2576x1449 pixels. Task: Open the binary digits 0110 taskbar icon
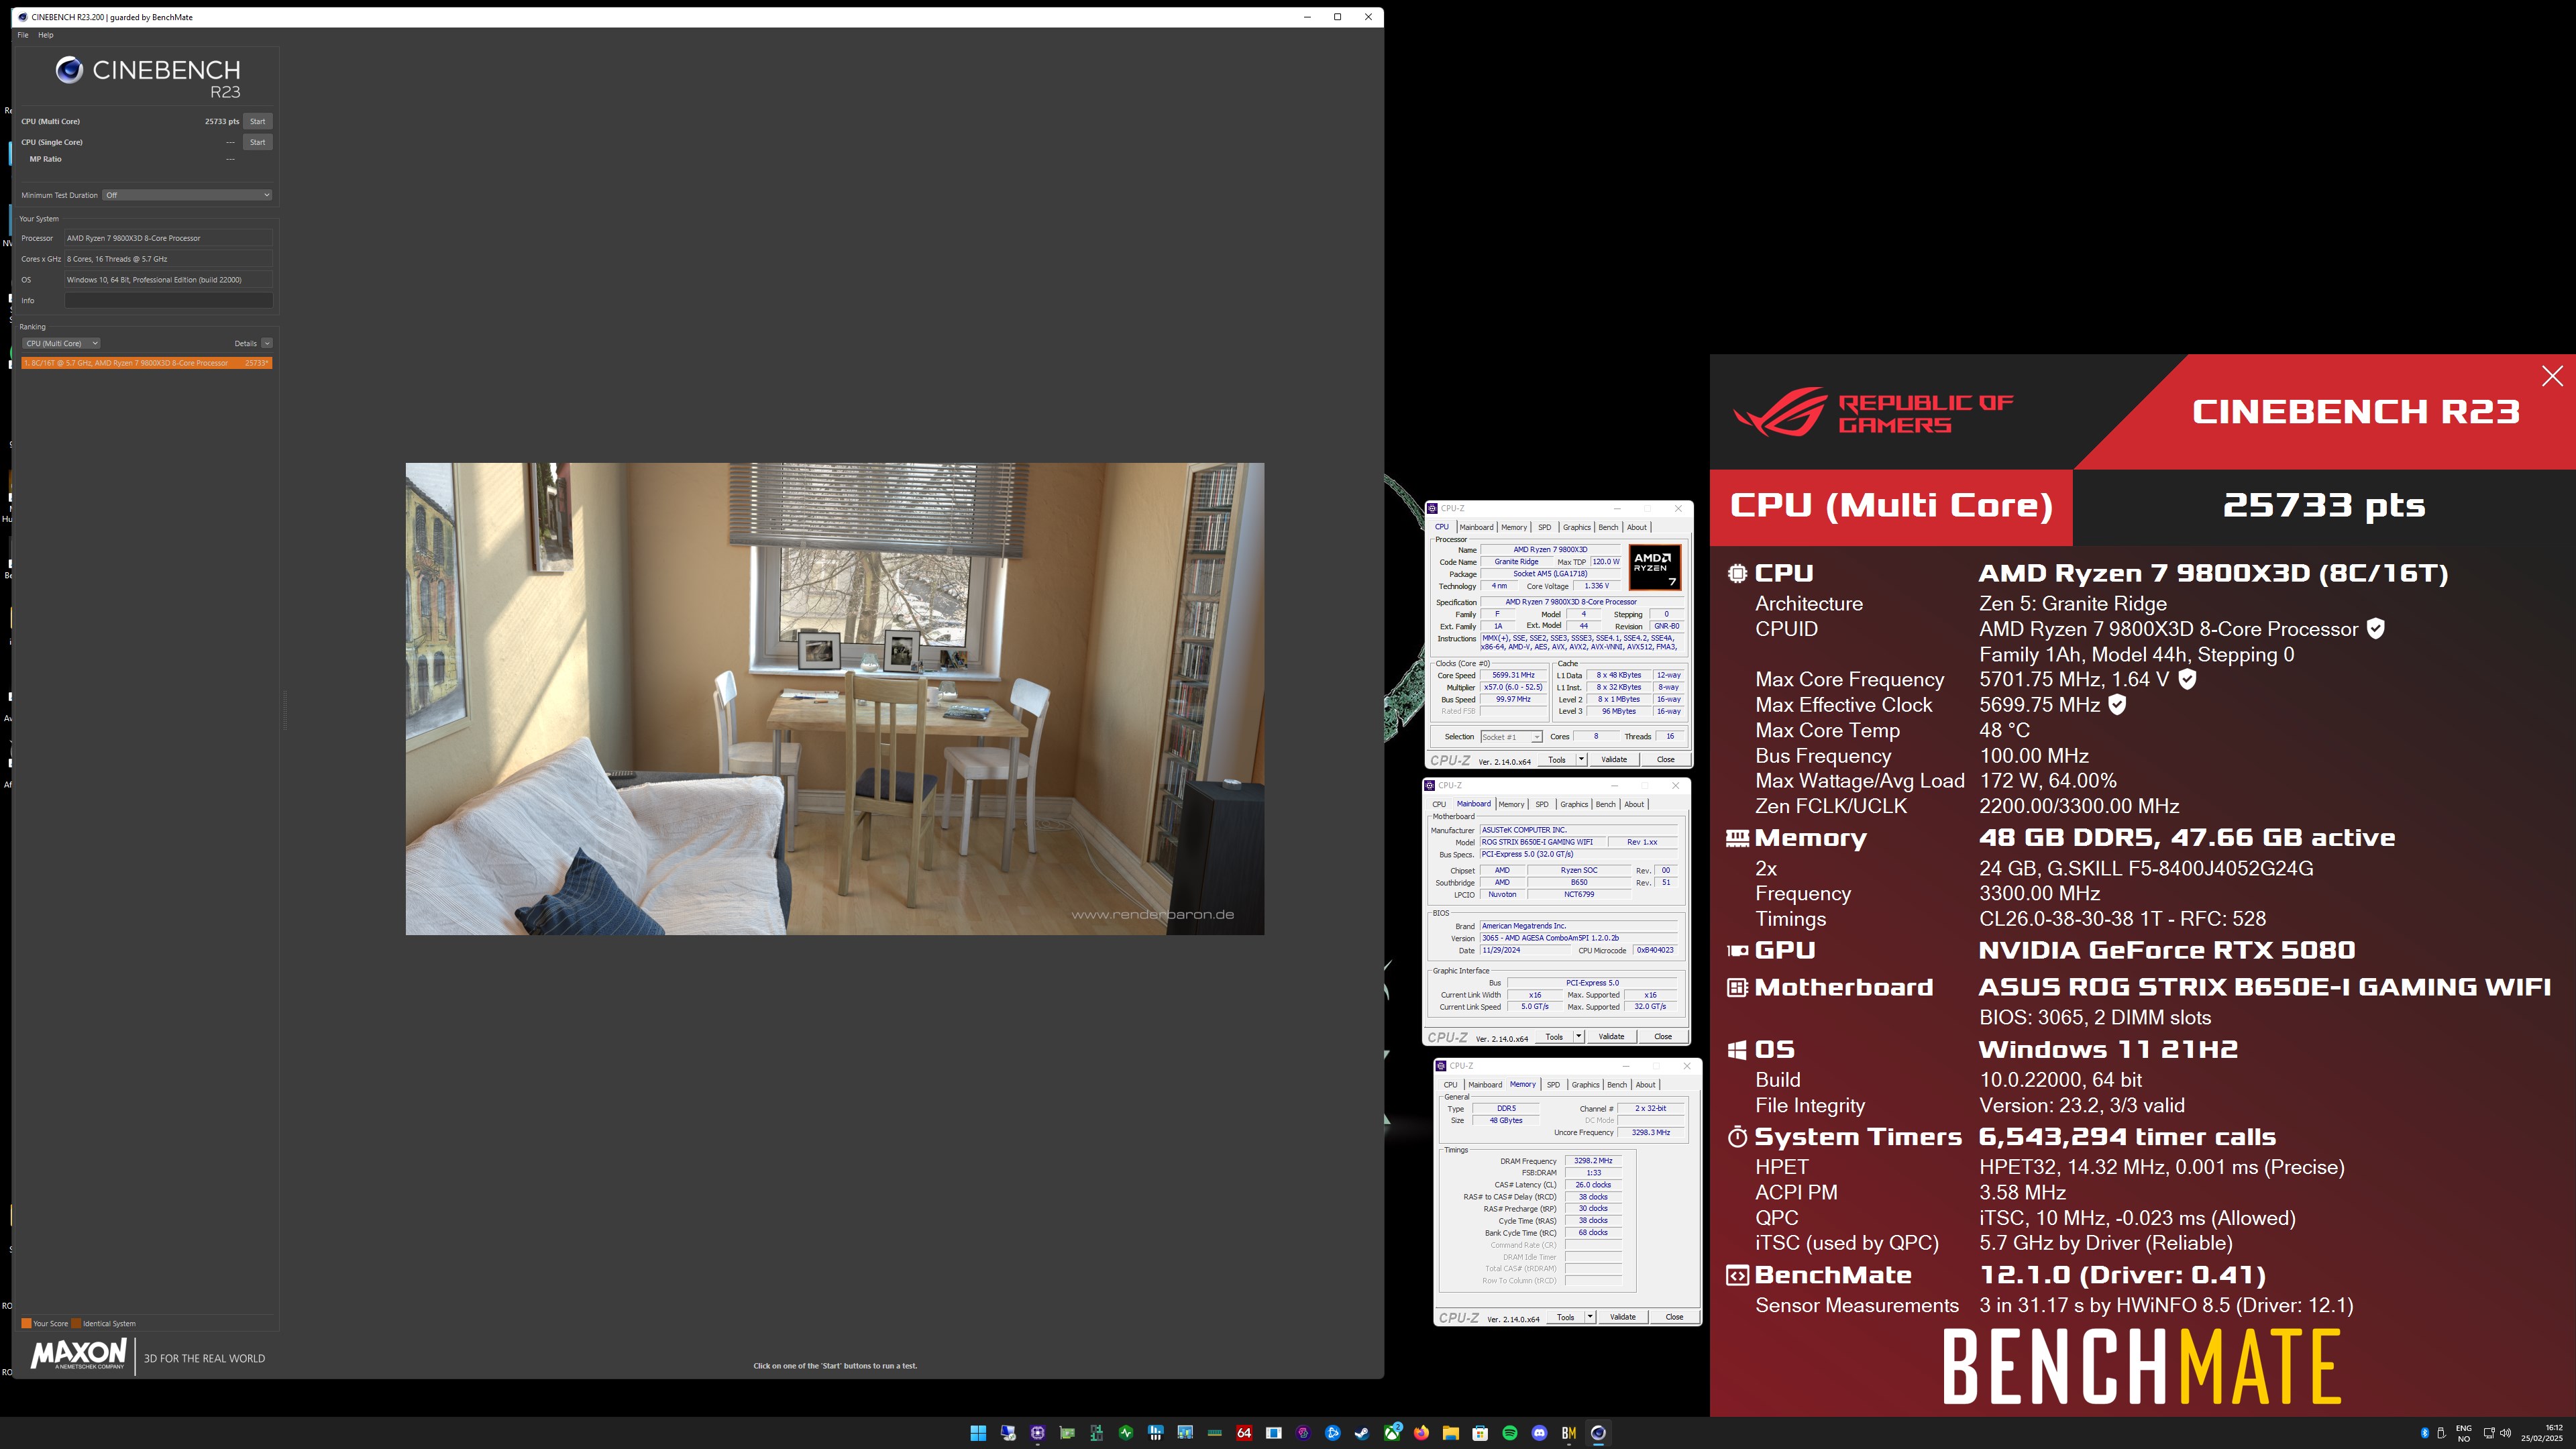1096,1432
